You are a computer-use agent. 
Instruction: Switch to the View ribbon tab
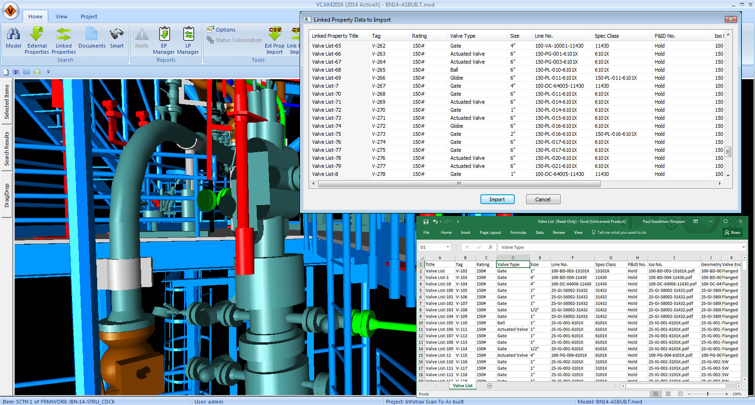61,17
